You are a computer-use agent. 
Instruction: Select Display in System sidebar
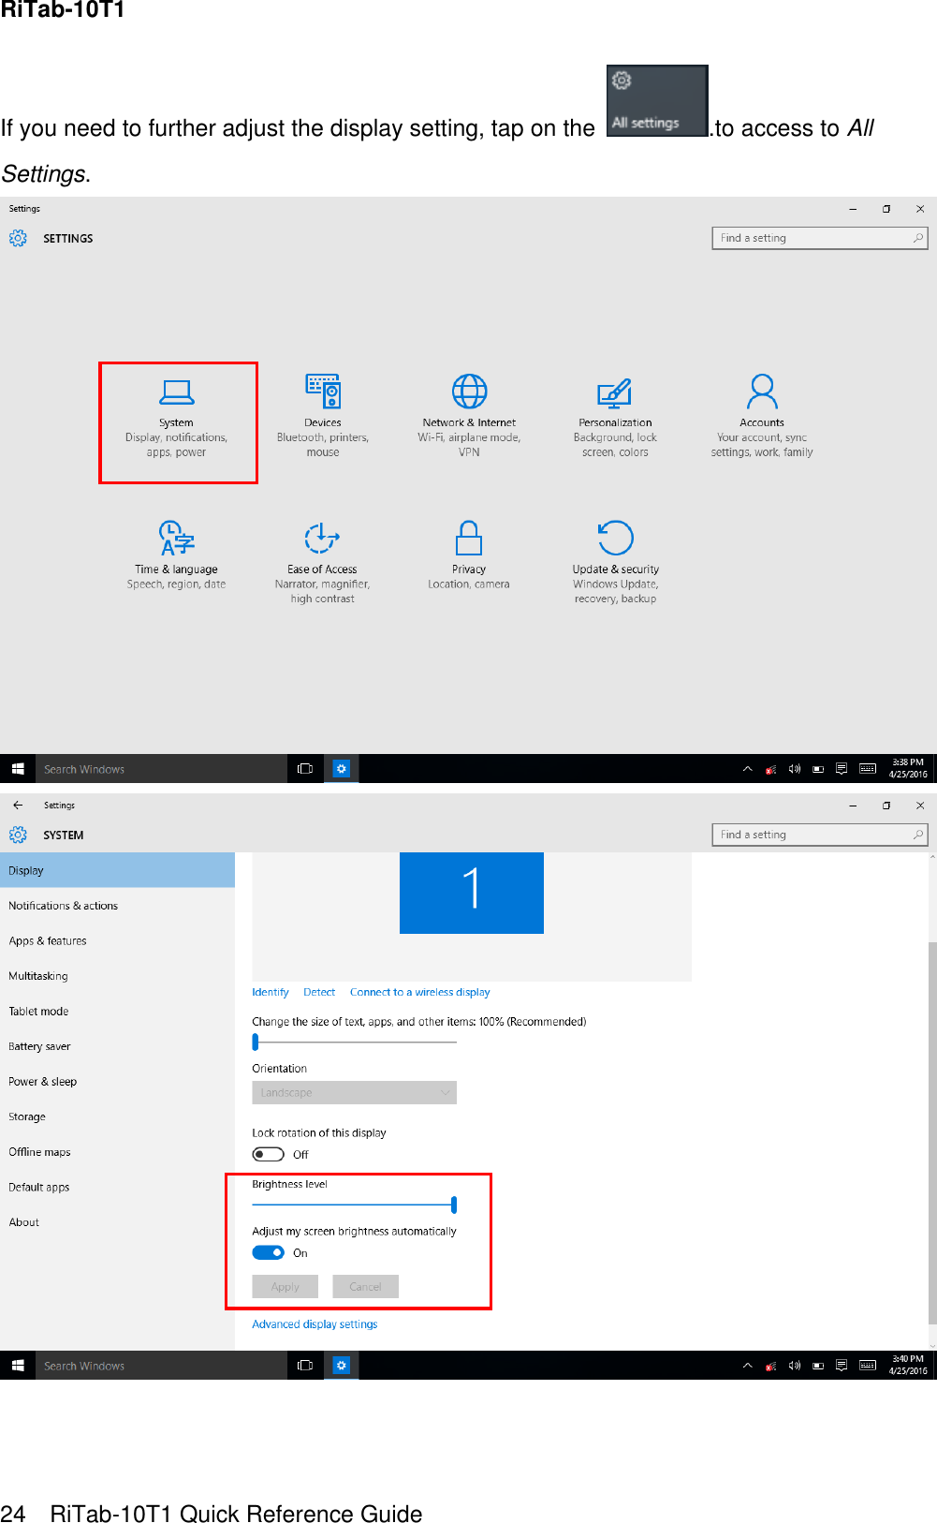(x=117, y=870)
